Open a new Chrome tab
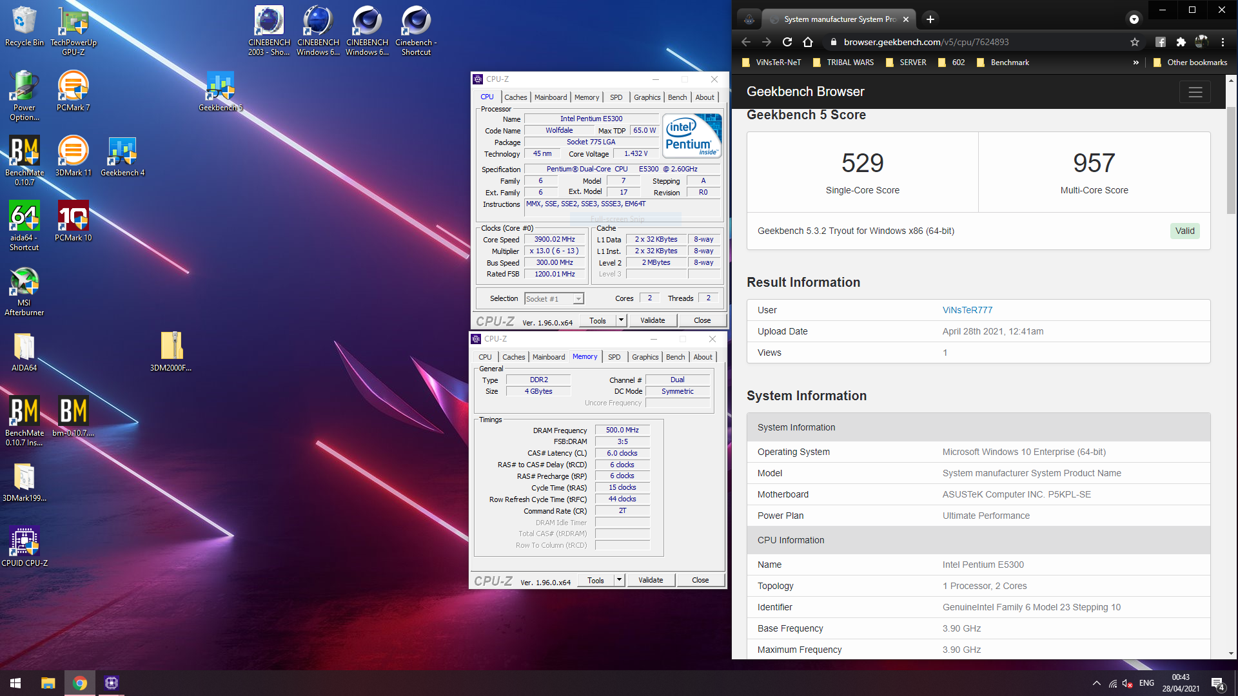Image resolution: width=1238 pixels, height=696 pixels. point(930,19)
